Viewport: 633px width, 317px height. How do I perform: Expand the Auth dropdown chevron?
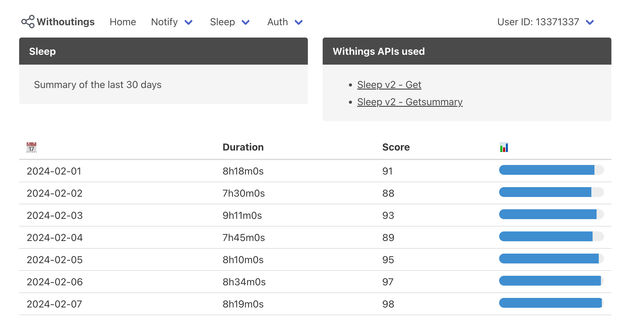[299, 22]
